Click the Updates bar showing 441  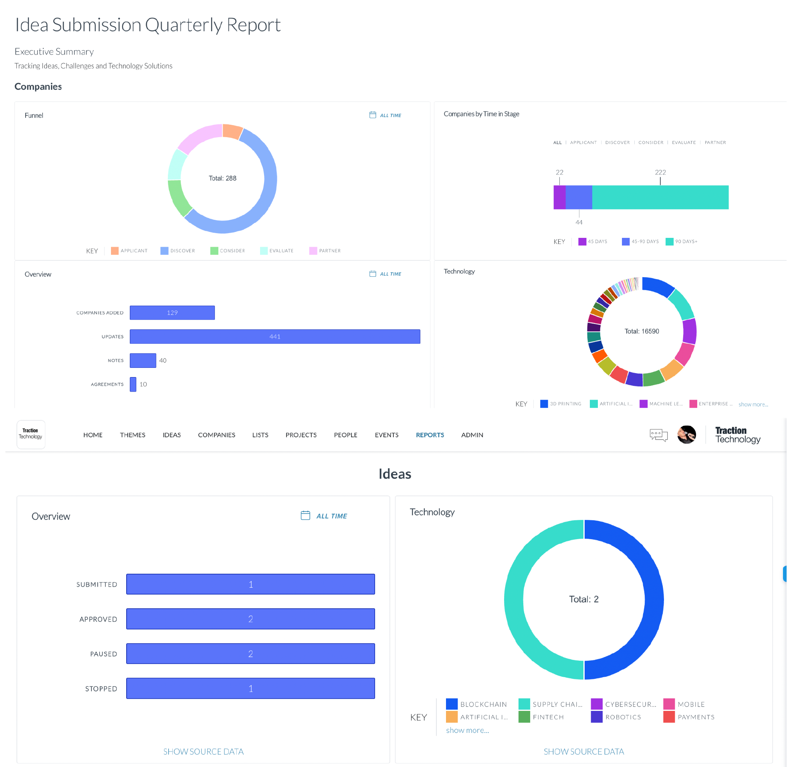(276, 337)
